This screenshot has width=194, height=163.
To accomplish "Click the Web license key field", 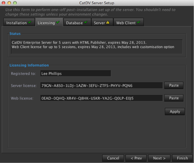I will point(102,98).
